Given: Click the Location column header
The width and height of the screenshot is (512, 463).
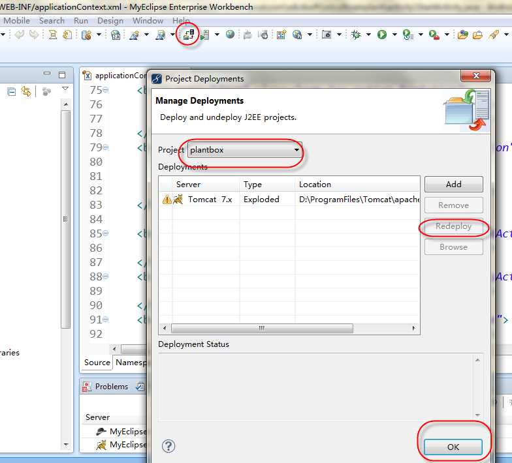Looking at the screenshot, I should click(x=357, y=184).
